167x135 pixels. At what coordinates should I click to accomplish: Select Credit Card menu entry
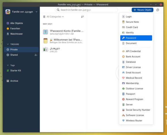point(136,27)
